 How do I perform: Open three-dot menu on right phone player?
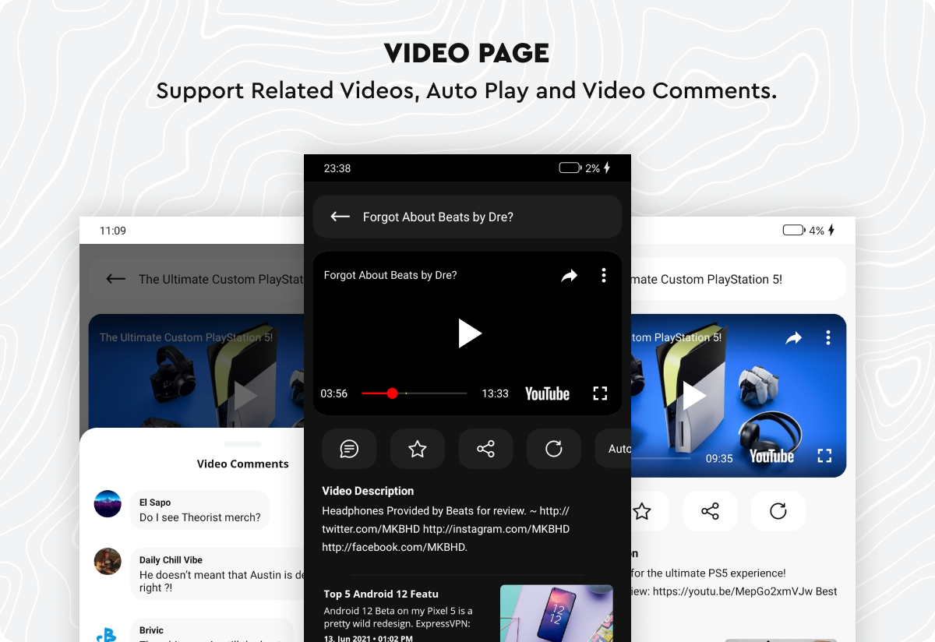pos(828,337)
